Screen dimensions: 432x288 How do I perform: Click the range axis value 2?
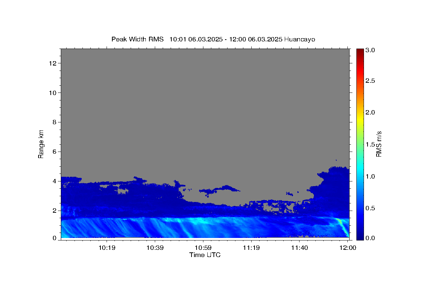[55, 211]
